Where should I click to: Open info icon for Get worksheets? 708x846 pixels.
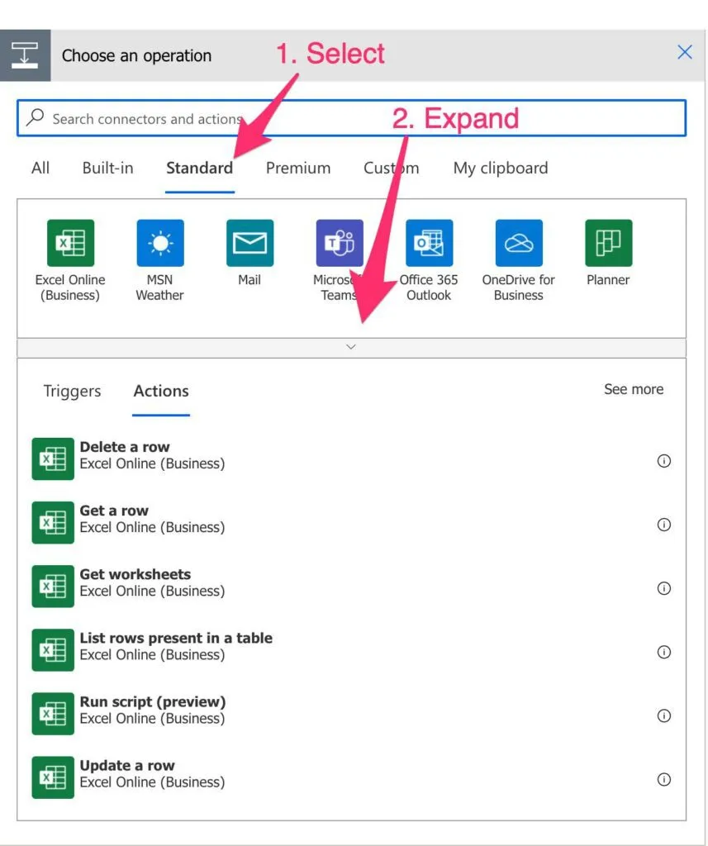point(663,588)
